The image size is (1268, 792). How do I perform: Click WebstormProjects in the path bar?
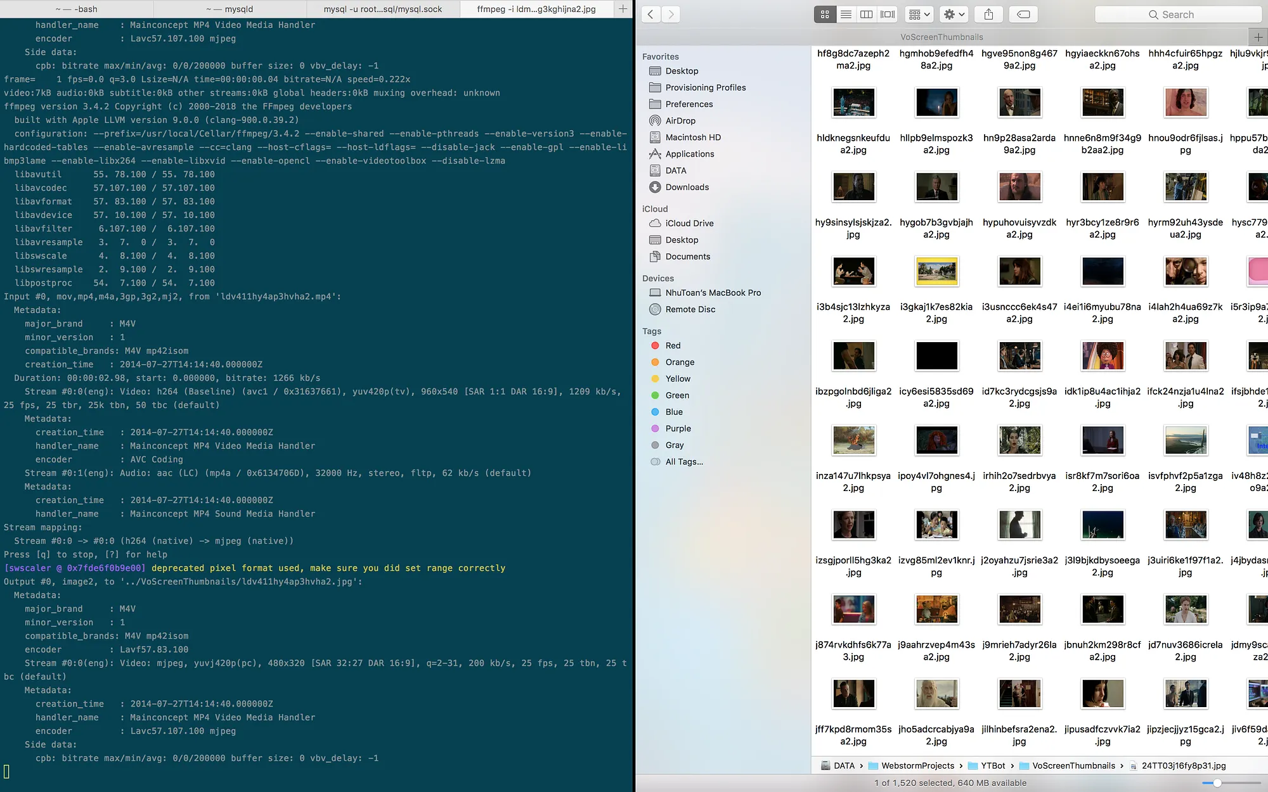pyautogui.click(x=912, y=765)
